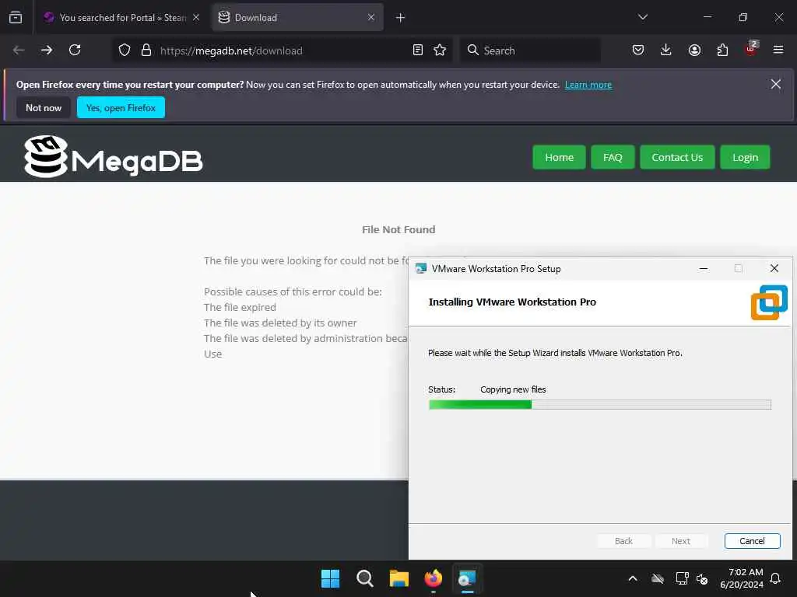Go forward one page in Firefox
The image size is (797, 597).
(x=47, y=50)
